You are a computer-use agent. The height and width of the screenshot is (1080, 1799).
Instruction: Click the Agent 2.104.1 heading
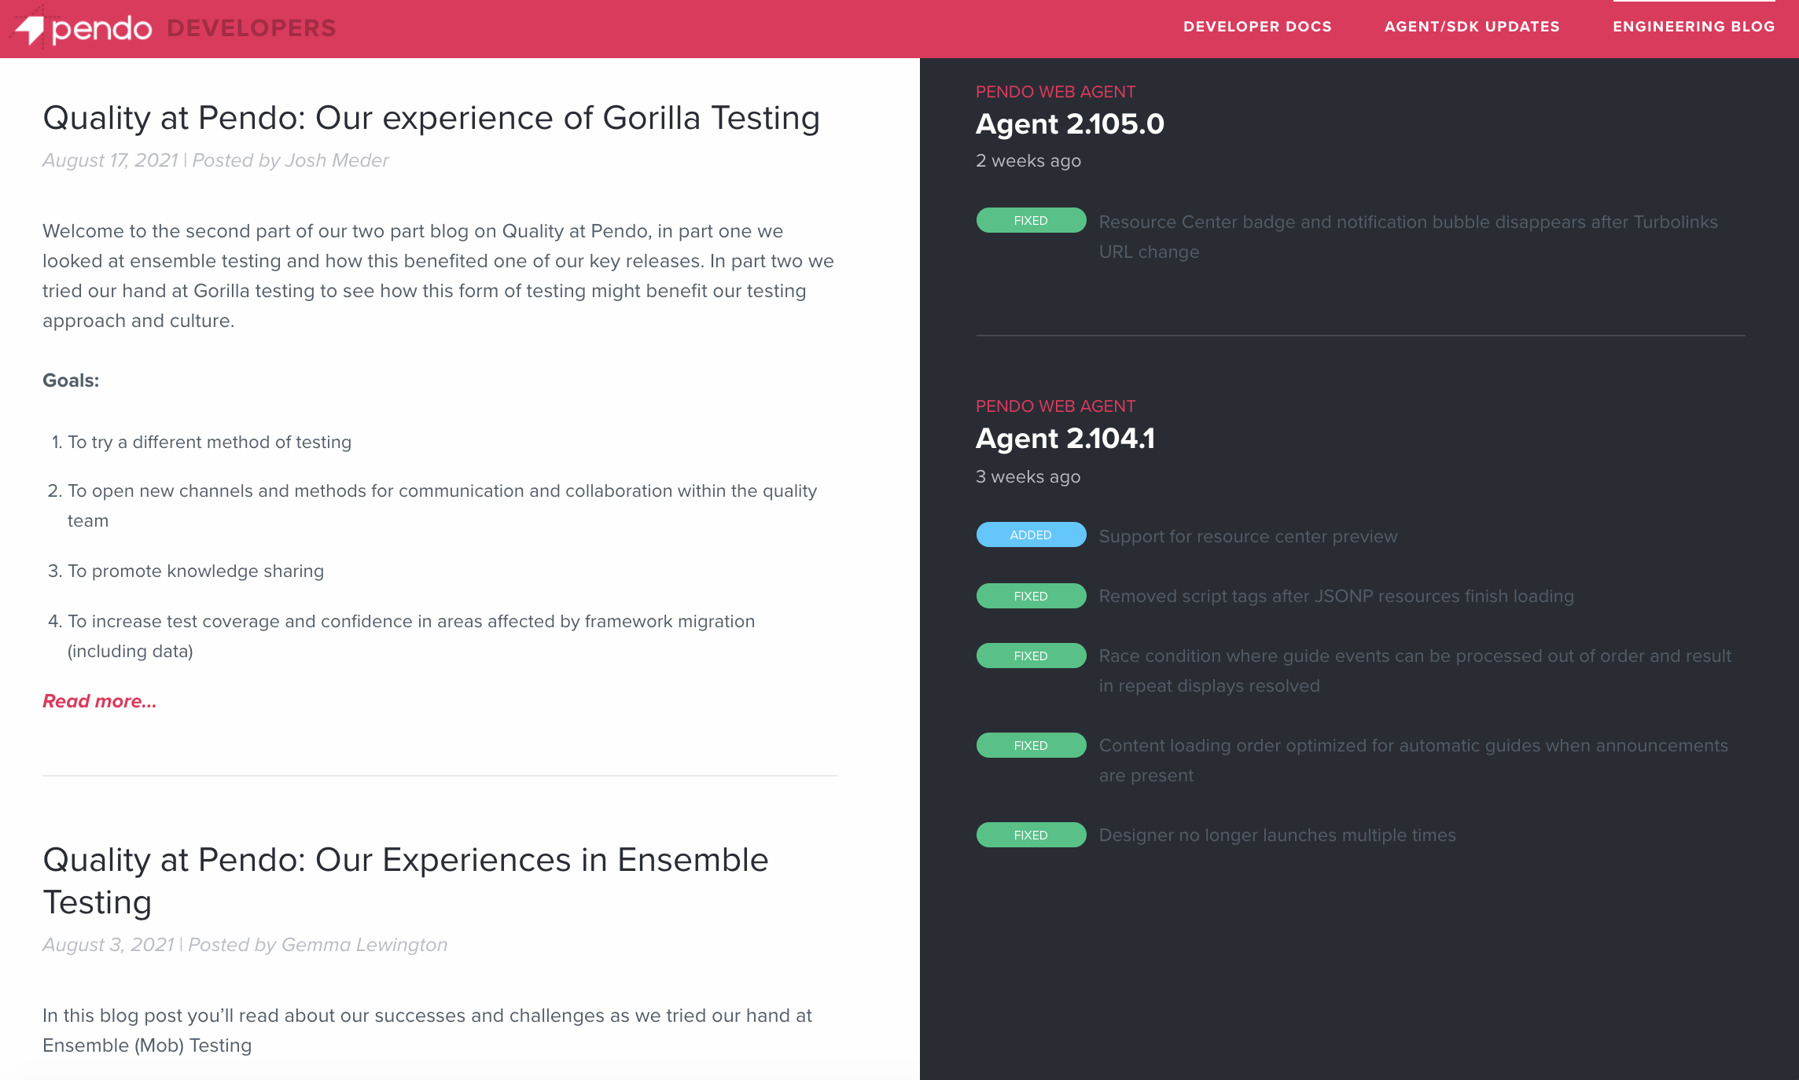[1065, 439]
